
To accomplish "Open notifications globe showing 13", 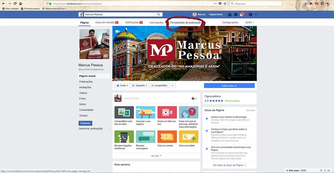I will click(242, 14).
